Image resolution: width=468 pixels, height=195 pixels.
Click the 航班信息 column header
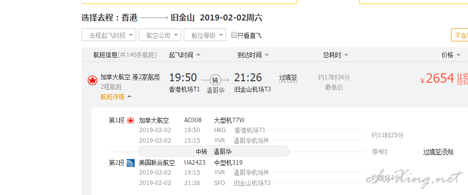pos(105,55)
